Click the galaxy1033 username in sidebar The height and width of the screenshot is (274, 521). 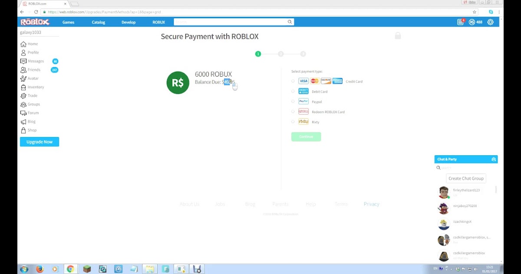[x=30, y=32]
